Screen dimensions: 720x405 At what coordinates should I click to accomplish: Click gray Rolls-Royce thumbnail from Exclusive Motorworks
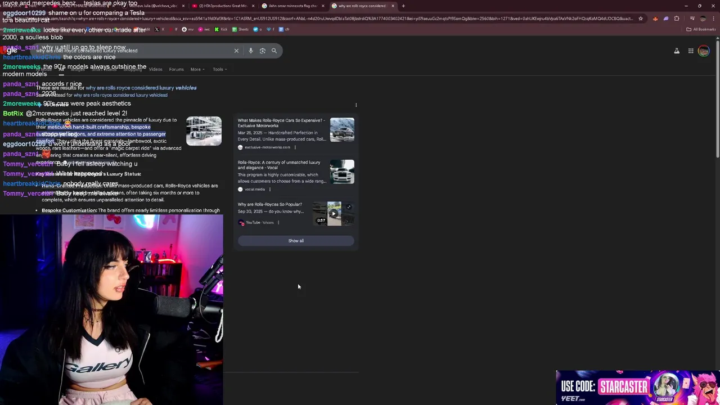click(342, 129)
